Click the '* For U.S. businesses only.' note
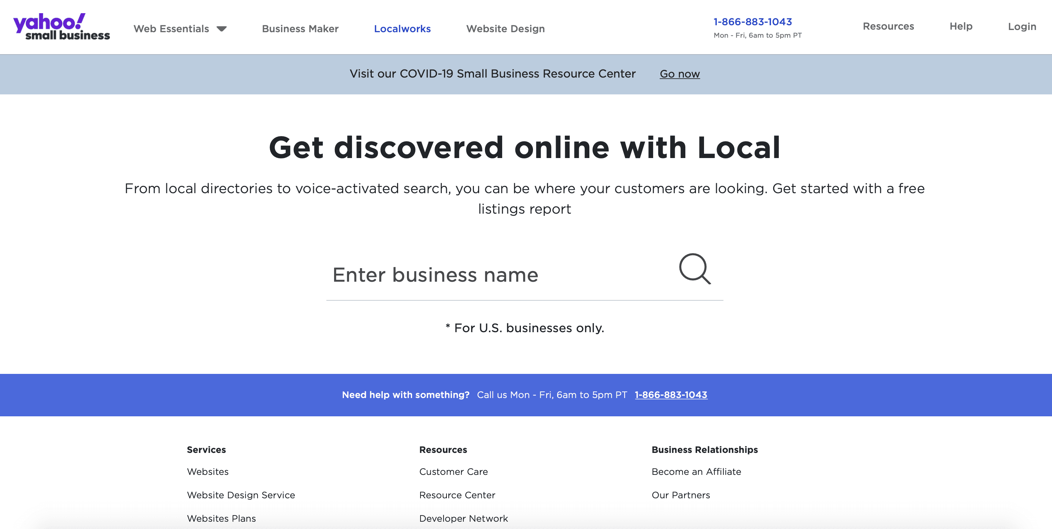 coord(525,328)
